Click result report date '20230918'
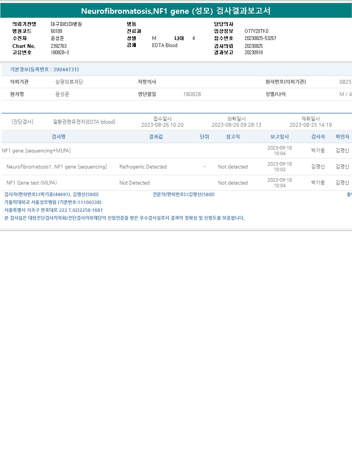The width and height of the screenshot is (352, 464). (x=254, y=52)
